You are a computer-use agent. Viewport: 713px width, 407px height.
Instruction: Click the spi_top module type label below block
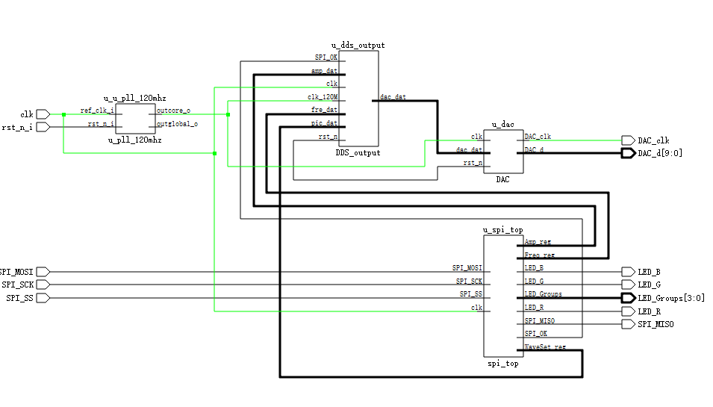(x=503, y=364)
